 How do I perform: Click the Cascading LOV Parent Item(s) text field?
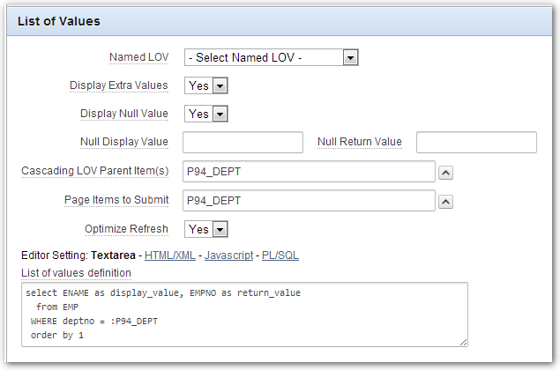click(x=309, y=173)
